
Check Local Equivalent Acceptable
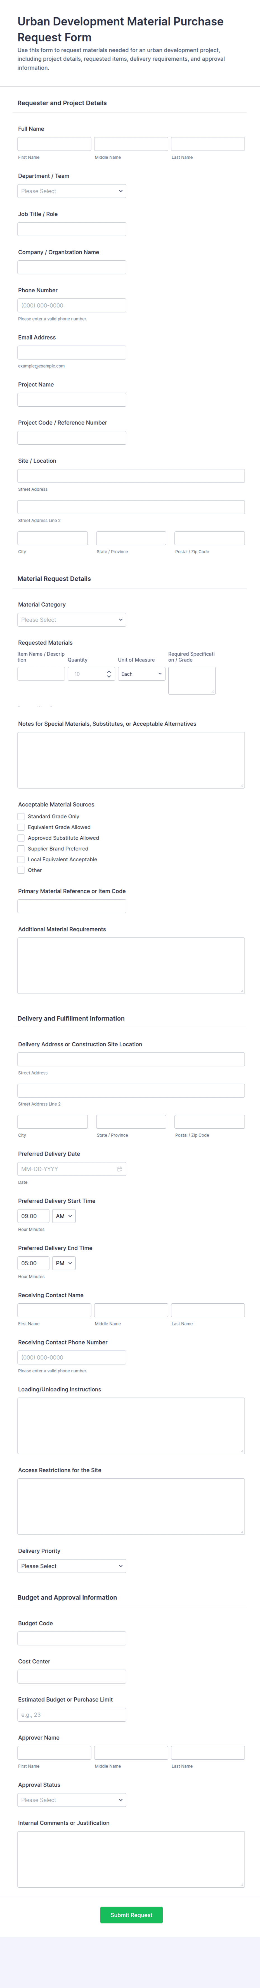(21, 859)
